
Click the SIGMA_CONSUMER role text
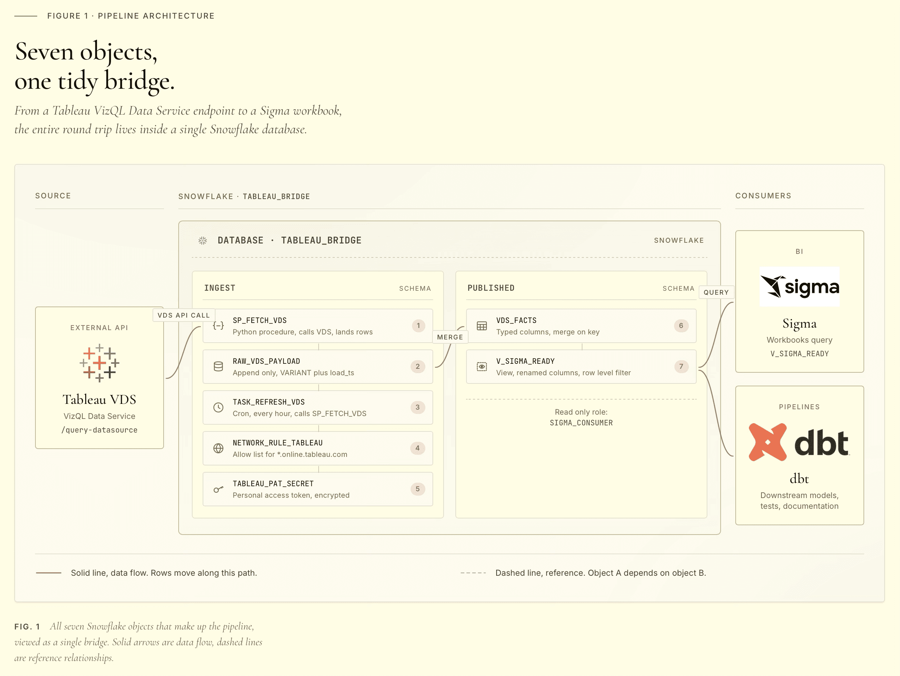coord(581,423)
